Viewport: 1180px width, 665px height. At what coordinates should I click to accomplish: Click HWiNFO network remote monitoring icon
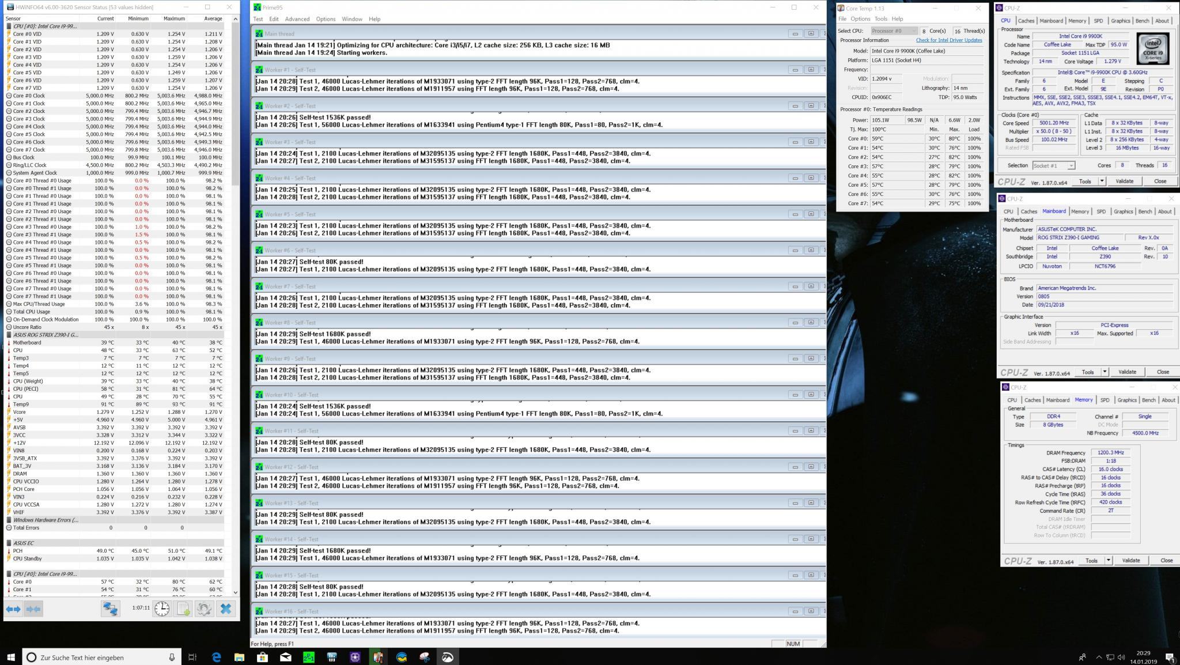tap(110, 609)
